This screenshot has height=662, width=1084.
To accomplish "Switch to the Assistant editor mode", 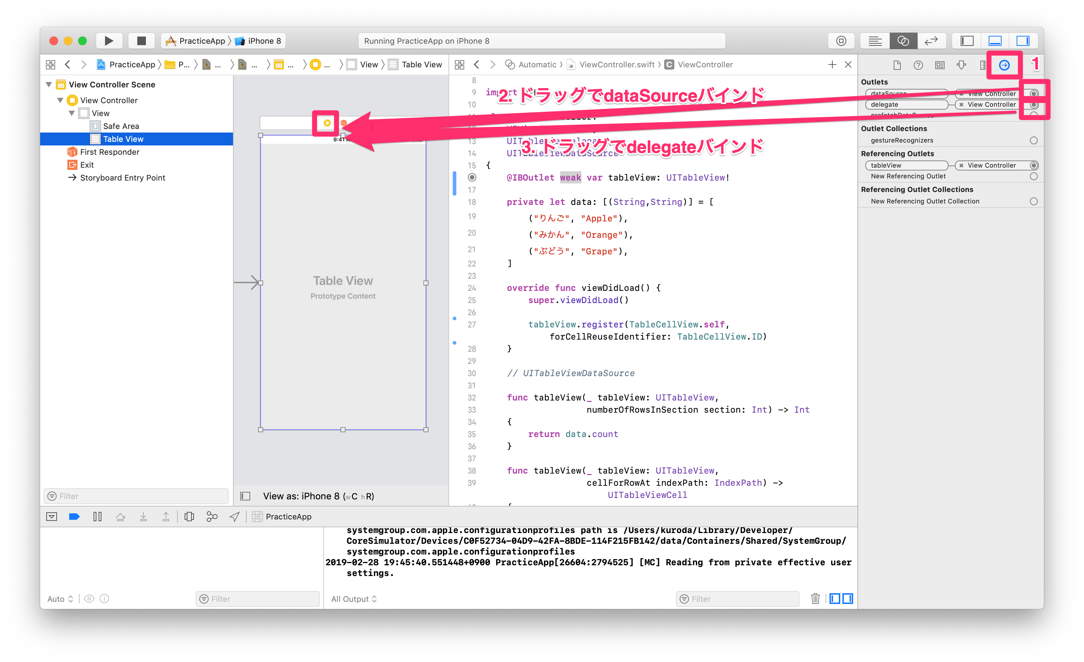I will (x=903, y=41).
